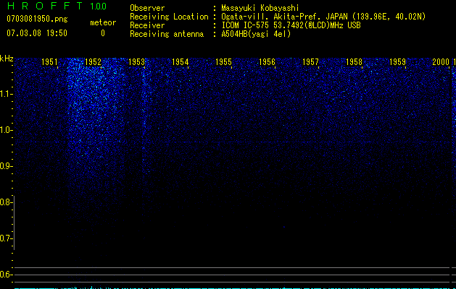The height and width of the screenshot is (289, 456).
Task: Click the 0.7 kHz axis label
Action: (x=6, y=238)
